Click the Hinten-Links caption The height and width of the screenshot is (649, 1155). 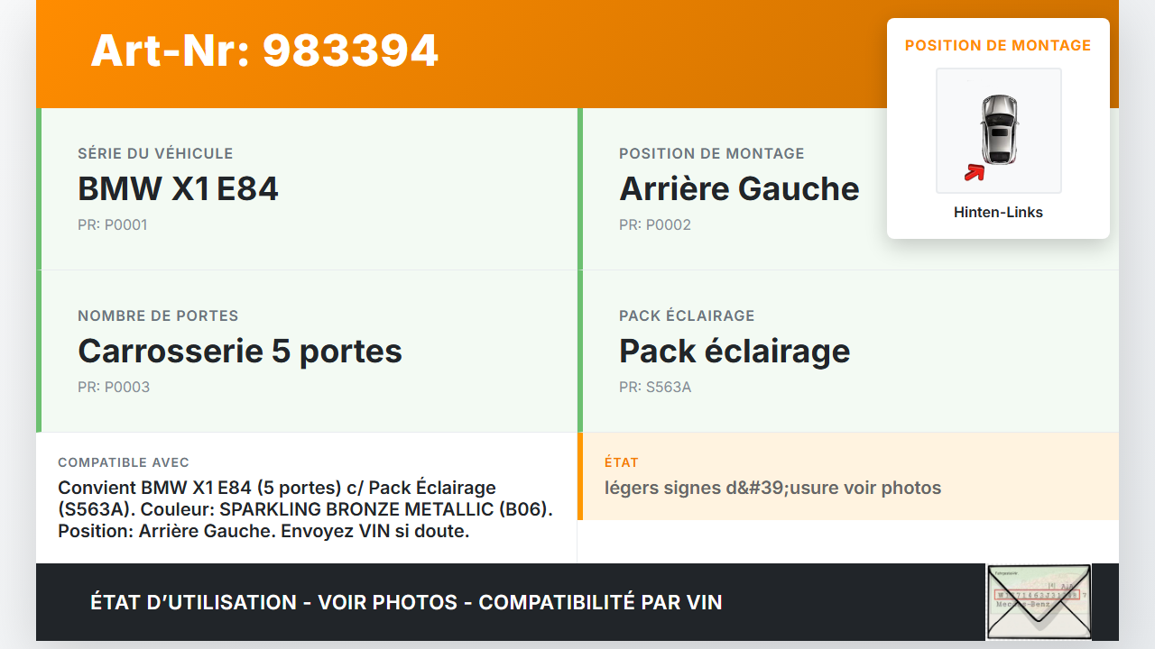click(998, 213)
